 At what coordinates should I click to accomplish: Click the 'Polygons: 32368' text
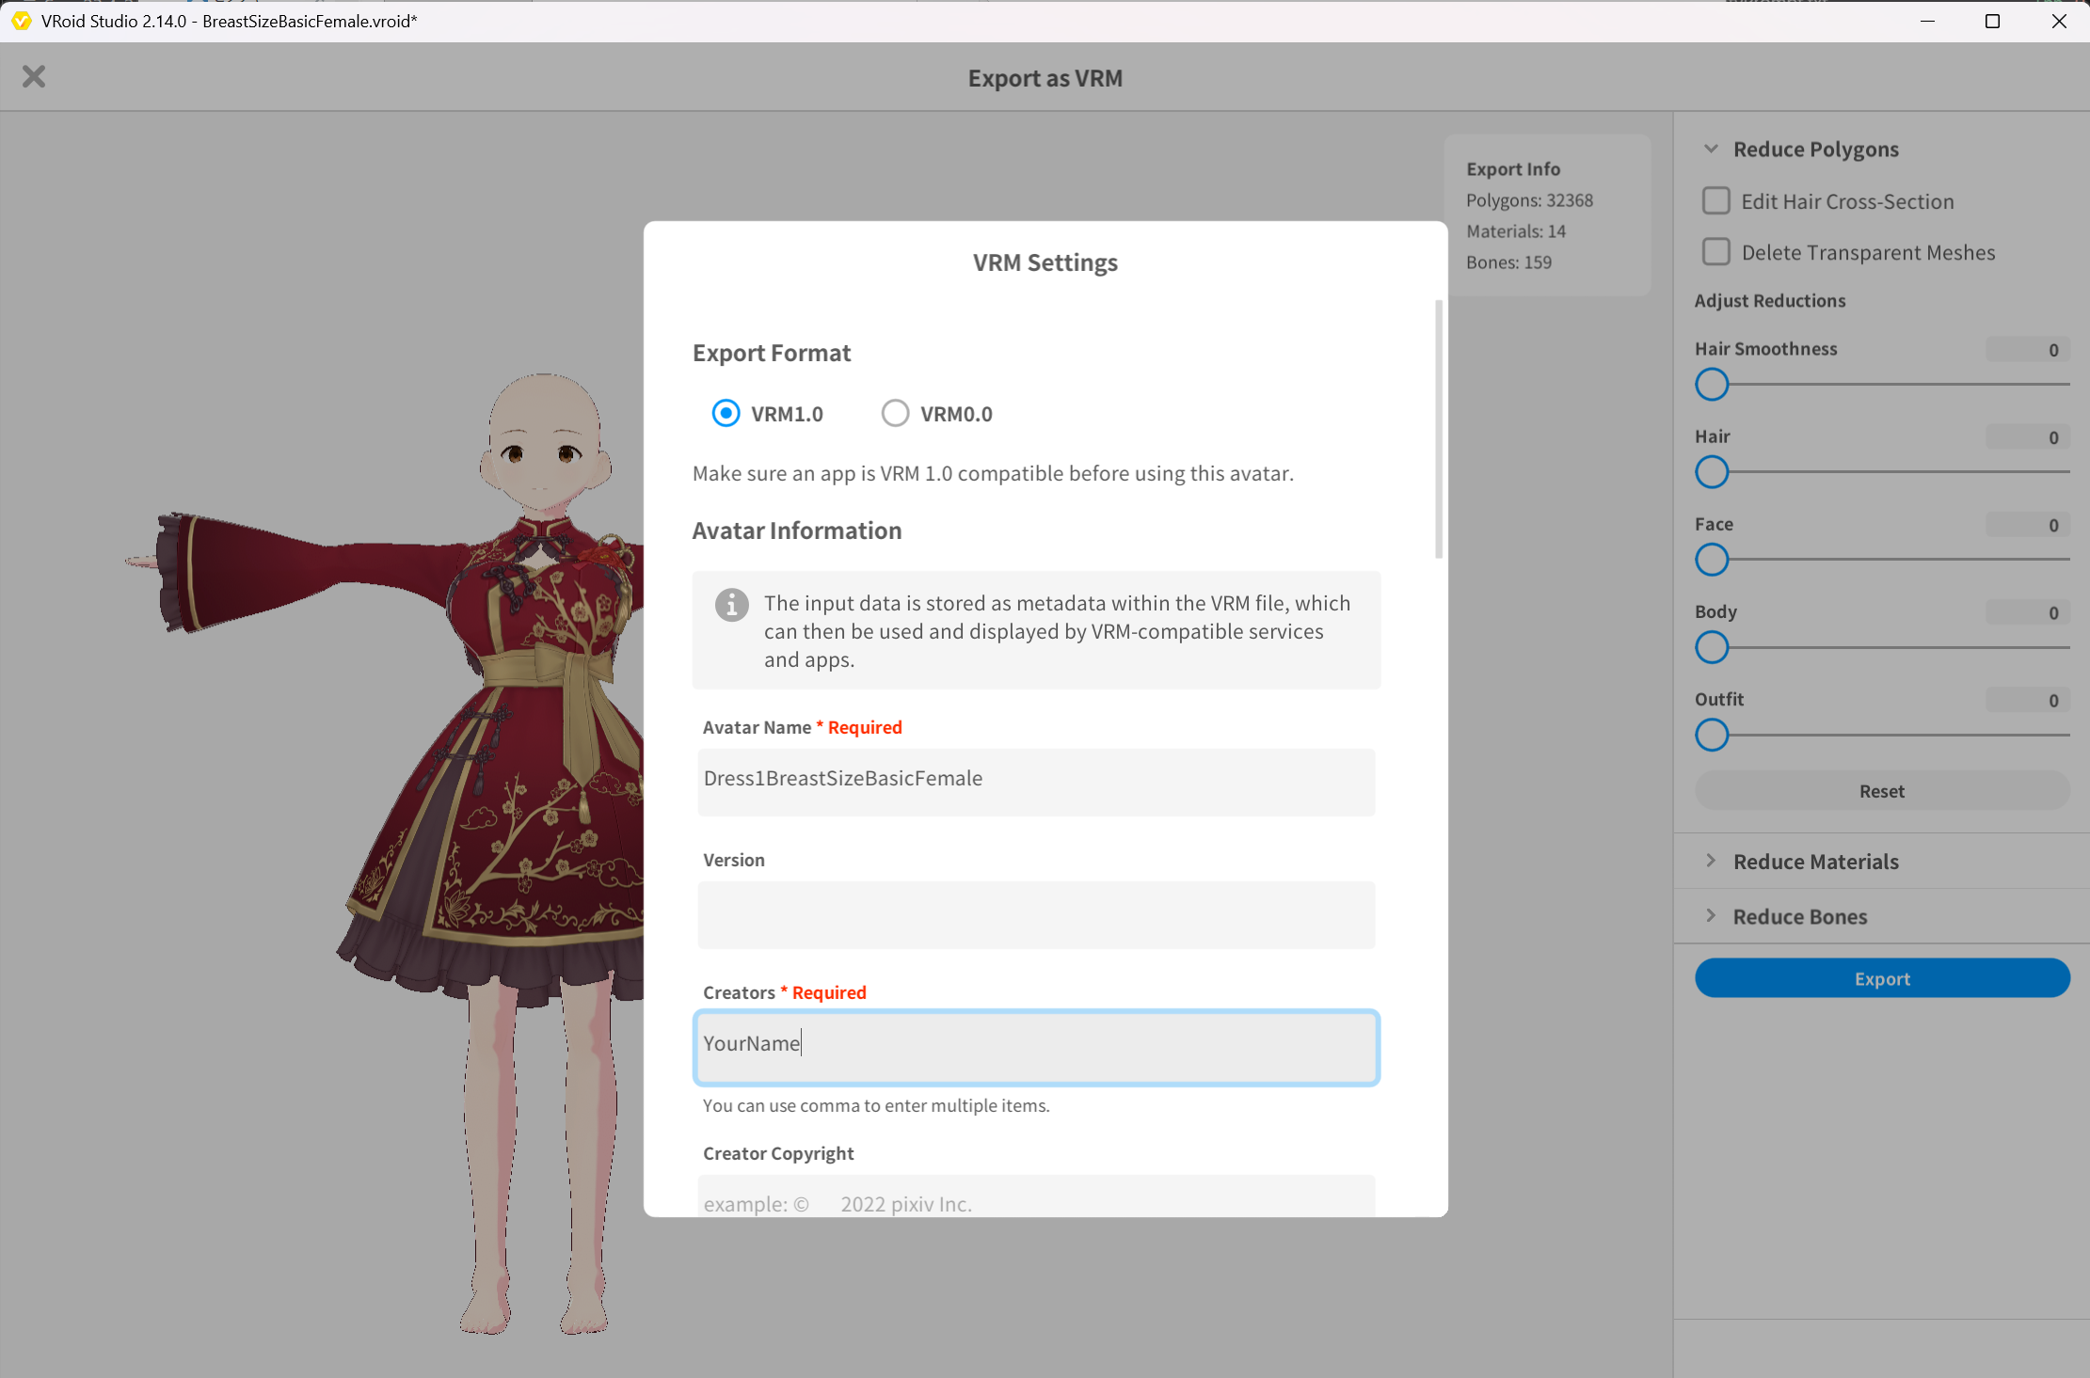(1529, 200)
